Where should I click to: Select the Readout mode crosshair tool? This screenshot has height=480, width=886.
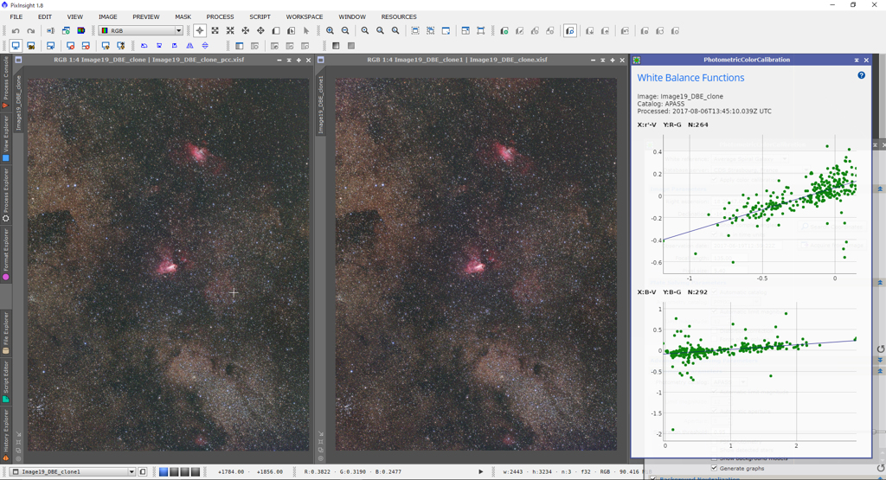(x=200, y=31)
